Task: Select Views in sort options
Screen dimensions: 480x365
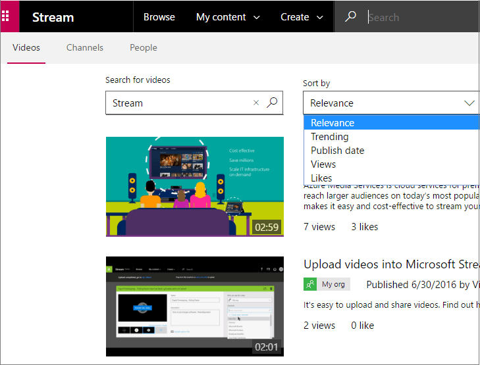Action: 392,164
